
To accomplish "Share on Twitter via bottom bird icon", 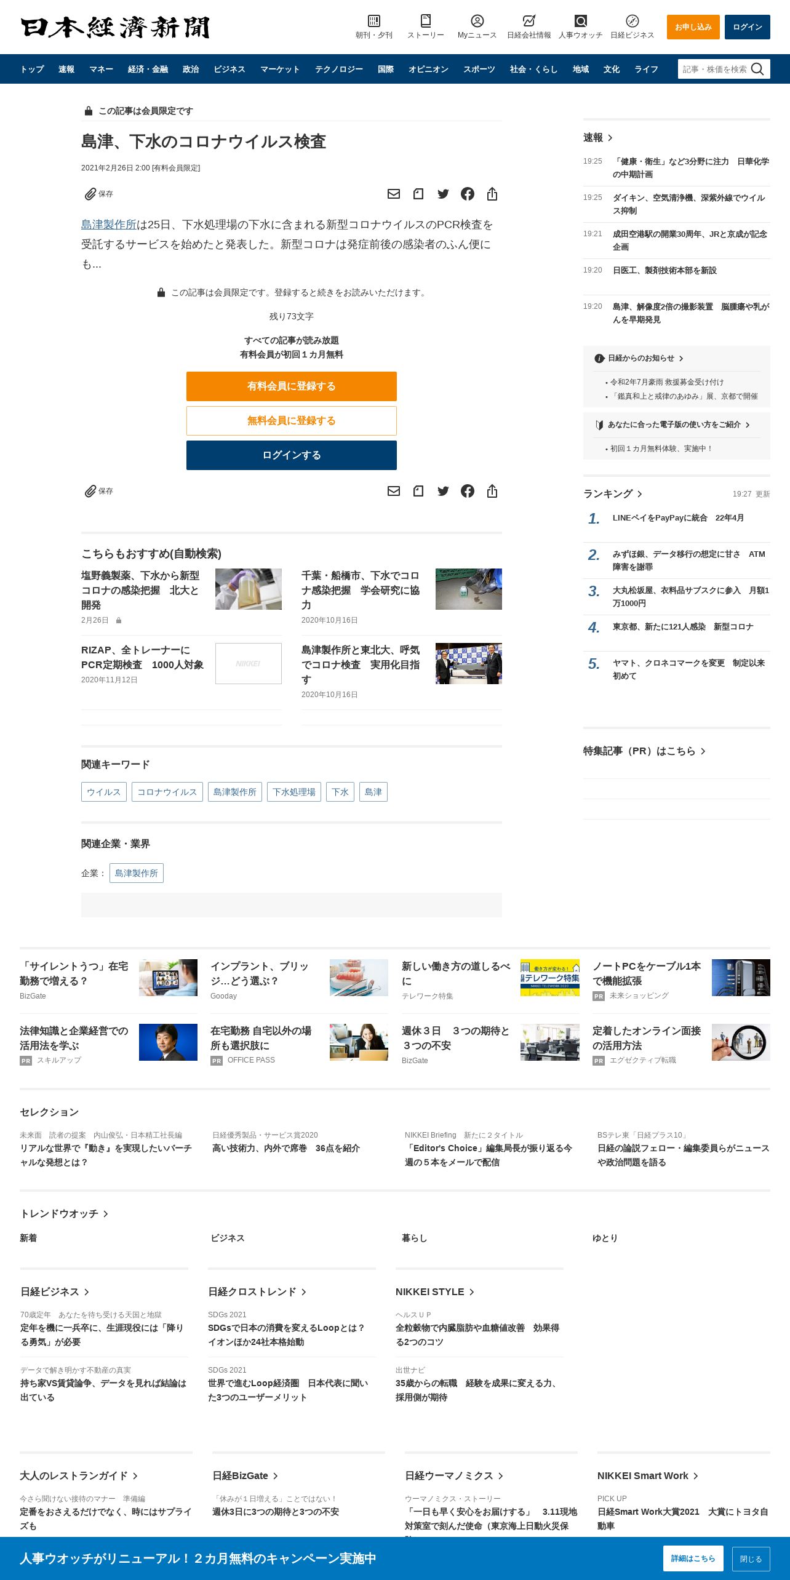I will (443, 491).
